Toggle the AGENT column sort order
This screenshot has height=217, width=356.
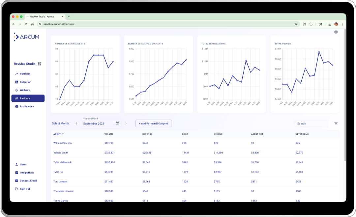[62, 134]
